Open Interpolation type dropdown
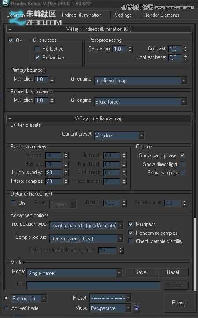This screenshot has width=198, height=318. click(x=86, y=226)
